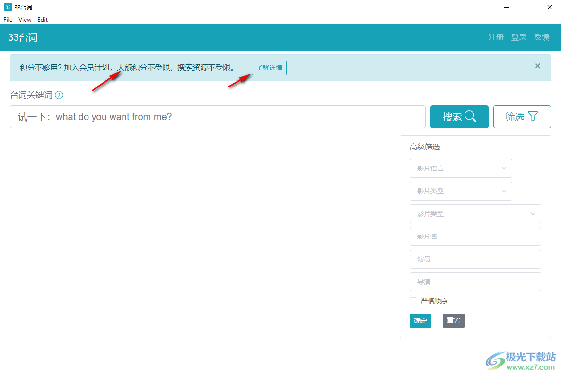
Task: Close the 33台词 window
Action: click(550, 7)
